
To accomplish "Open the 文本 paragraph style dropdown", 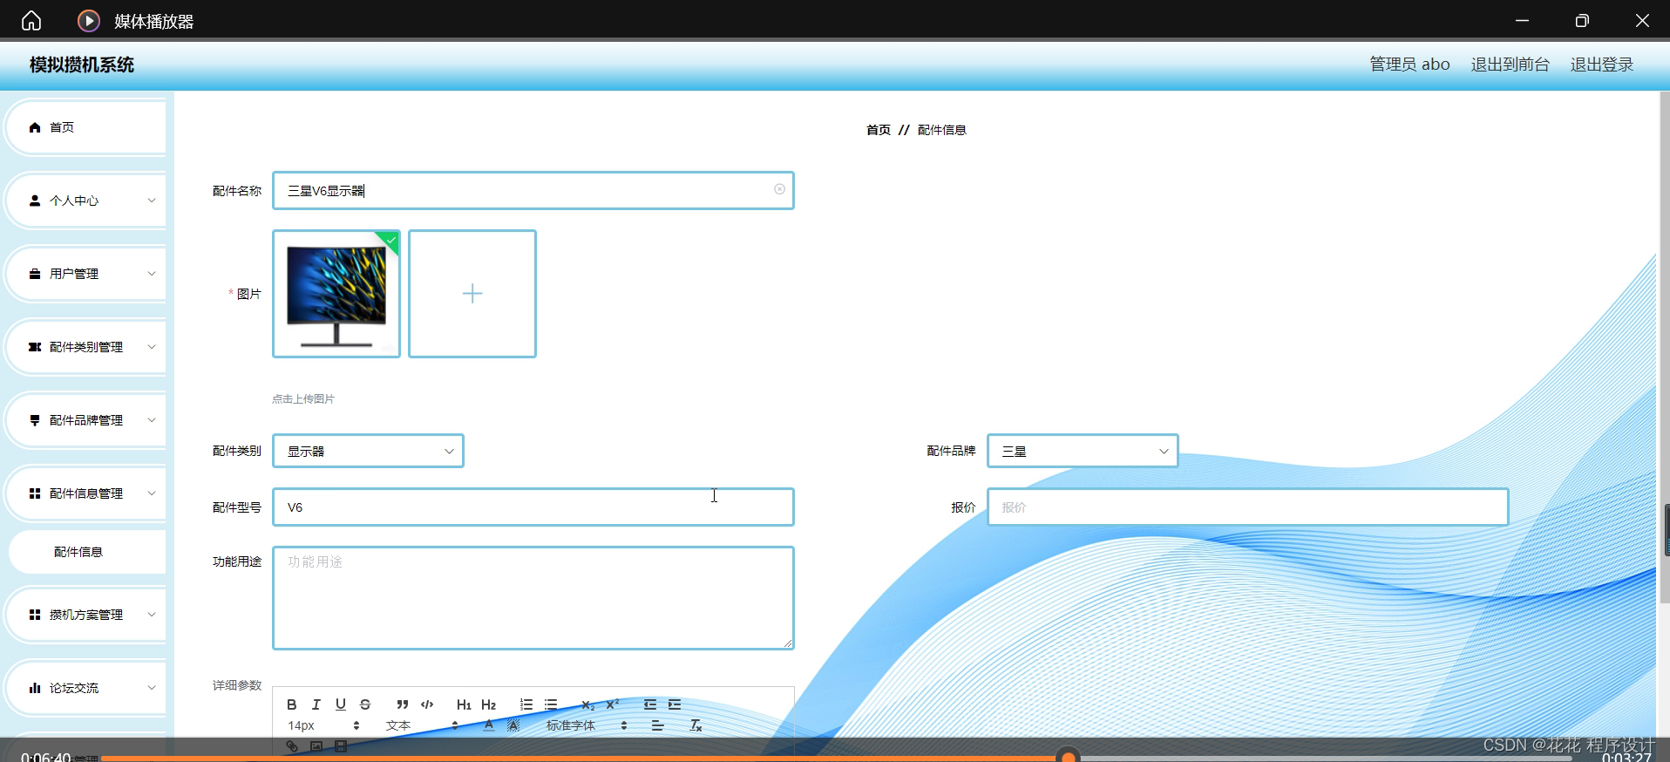I will click(422, 725).
